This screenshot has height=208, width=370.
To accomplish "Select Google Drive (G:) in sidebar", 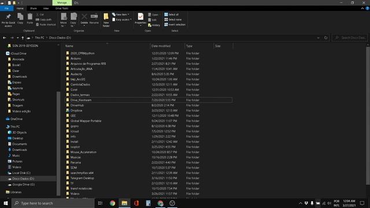I will click(x=23, y=185).
